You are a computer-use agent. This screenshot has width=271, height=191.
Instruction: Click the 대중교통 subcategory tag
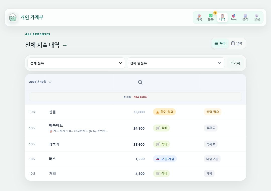(x=212, y=159)
